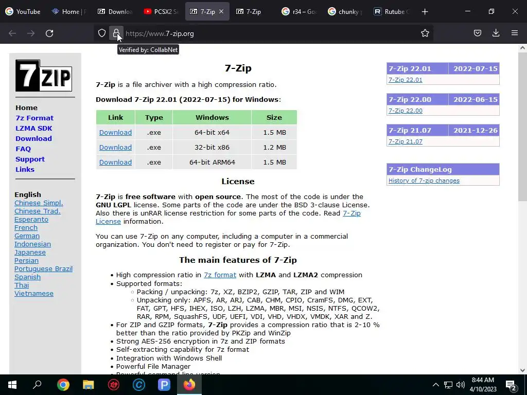Bookmark this page with the star

click(425, 33)
